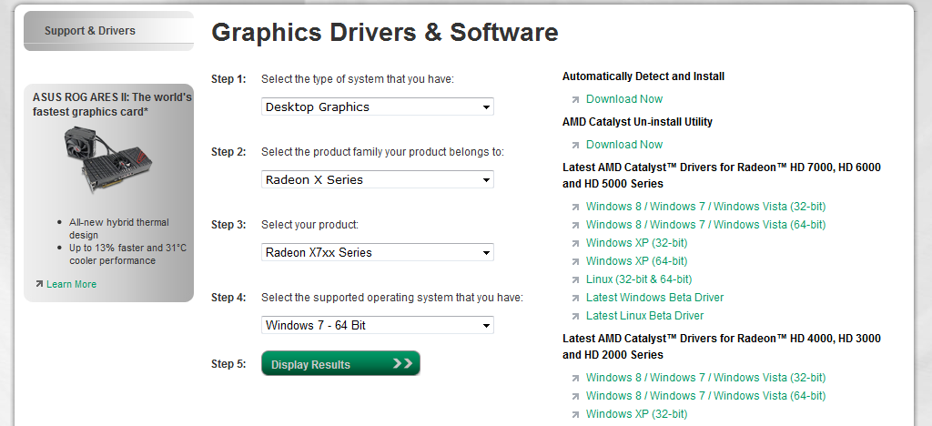This screenshot has width=932, height=426.
Task: Click Download Now under Automatically Detect and Install
Action: [x=624, y=99]
